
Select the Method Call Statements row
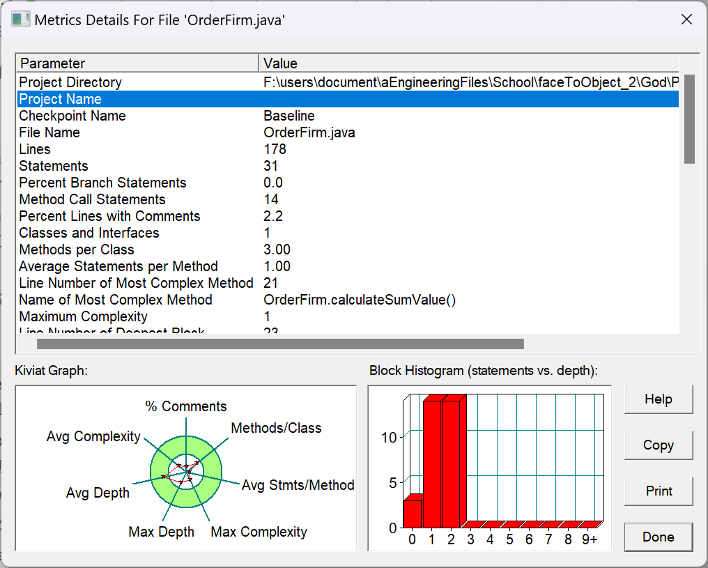348,199
